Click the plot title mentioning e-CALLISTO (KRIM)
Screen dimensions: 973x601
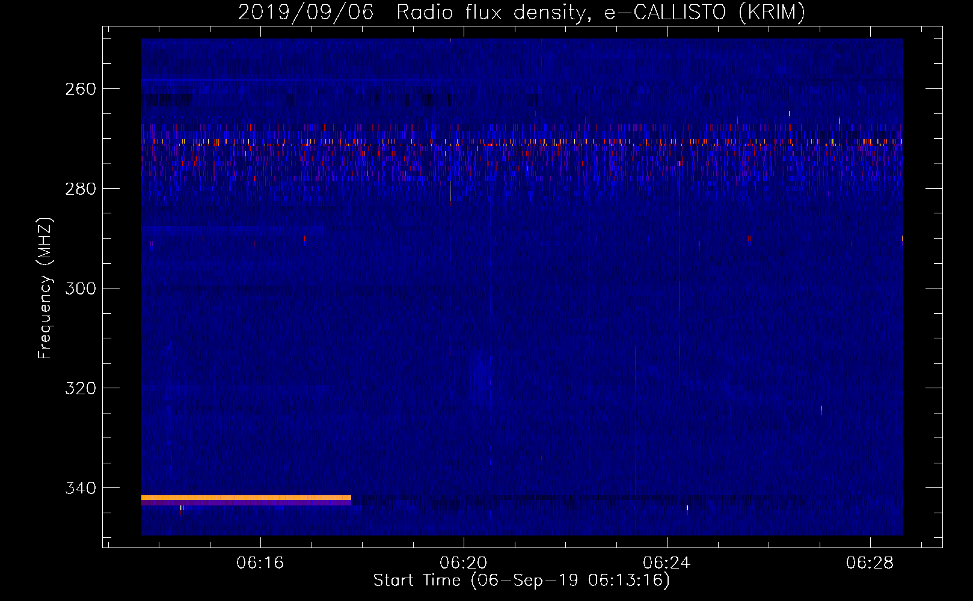[521, 13]
